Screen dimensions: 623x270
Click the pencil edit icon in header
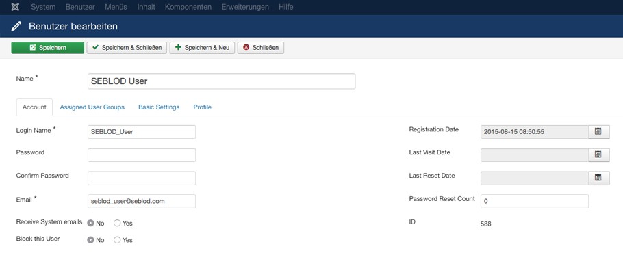tap(16, 27)
